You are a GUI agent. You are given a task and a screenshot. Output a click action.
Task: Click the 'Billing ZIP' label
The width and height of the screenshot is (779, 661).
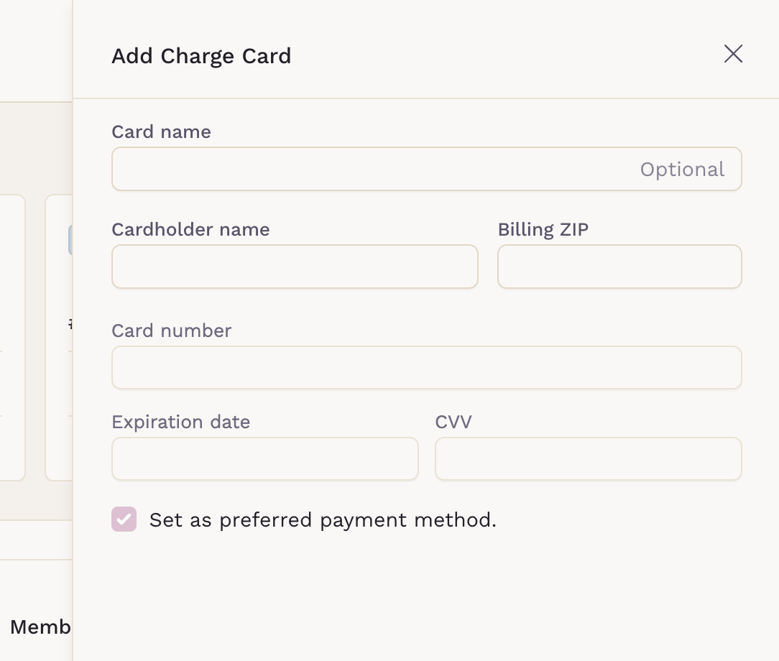click(x=543, y=230)
